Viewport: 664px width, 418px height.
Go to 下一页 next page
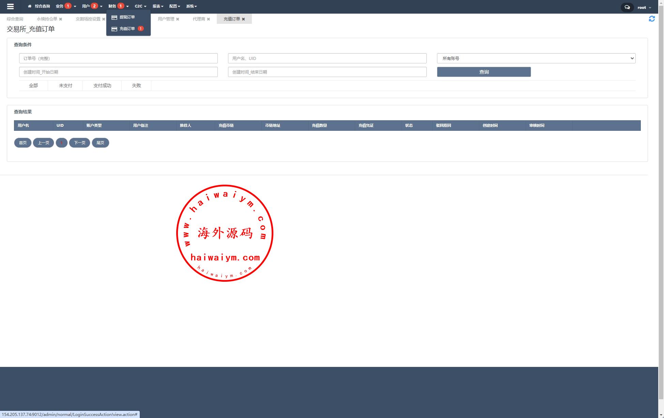pos(79,143)
